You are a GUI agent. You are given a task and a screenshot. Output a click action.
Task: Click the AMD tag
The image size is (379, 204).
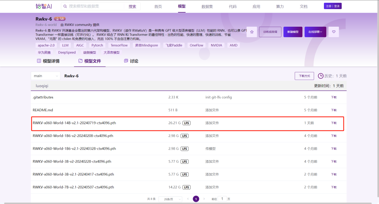pos(233,45)
